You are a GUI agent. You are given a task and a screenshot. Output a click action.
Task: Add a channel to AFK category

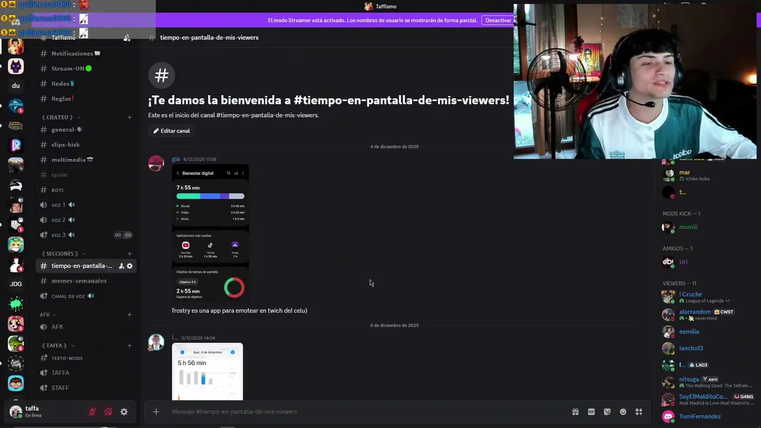130,314
